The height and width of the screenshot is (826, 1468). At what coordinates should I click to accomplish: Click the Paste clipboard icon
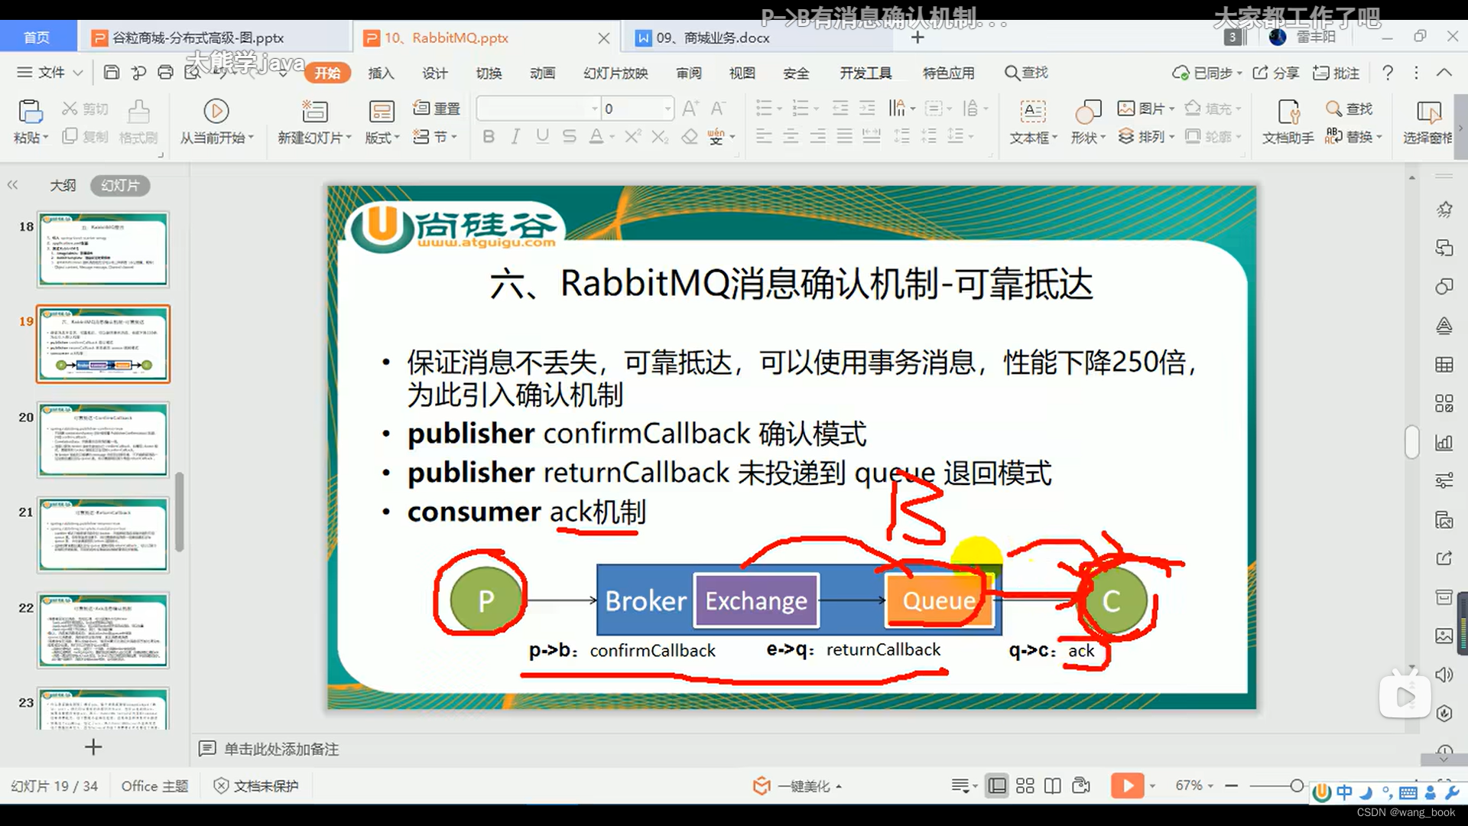(x=30, y=112)
